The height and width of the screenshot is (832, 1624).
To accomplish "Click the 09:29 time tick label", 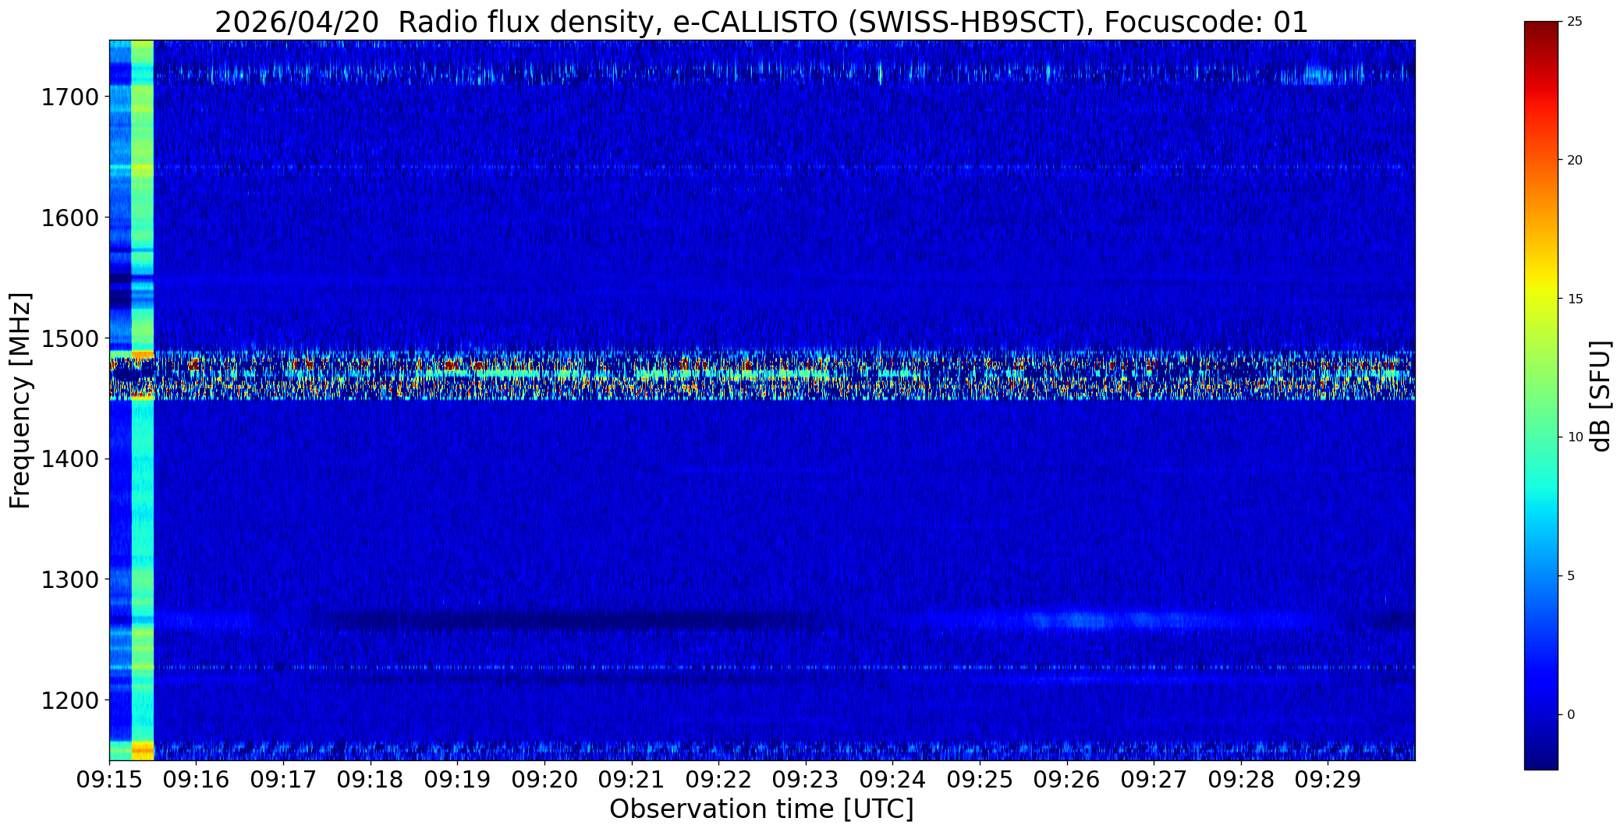I will click(1328, 780).
